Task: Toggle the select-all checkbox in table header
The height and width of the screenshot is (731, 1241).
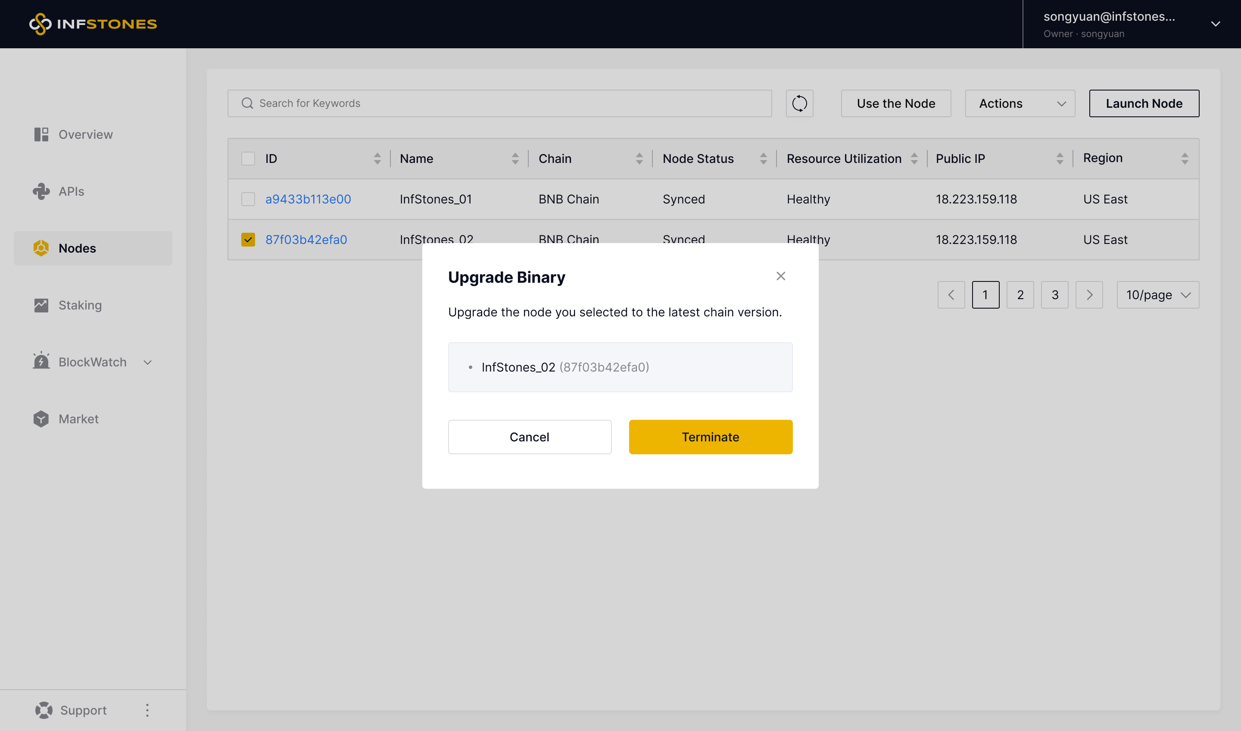Action: [248, 159]
